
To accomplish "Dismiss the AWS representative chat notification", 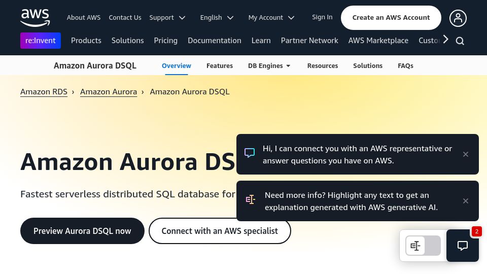I will [465, 154].
